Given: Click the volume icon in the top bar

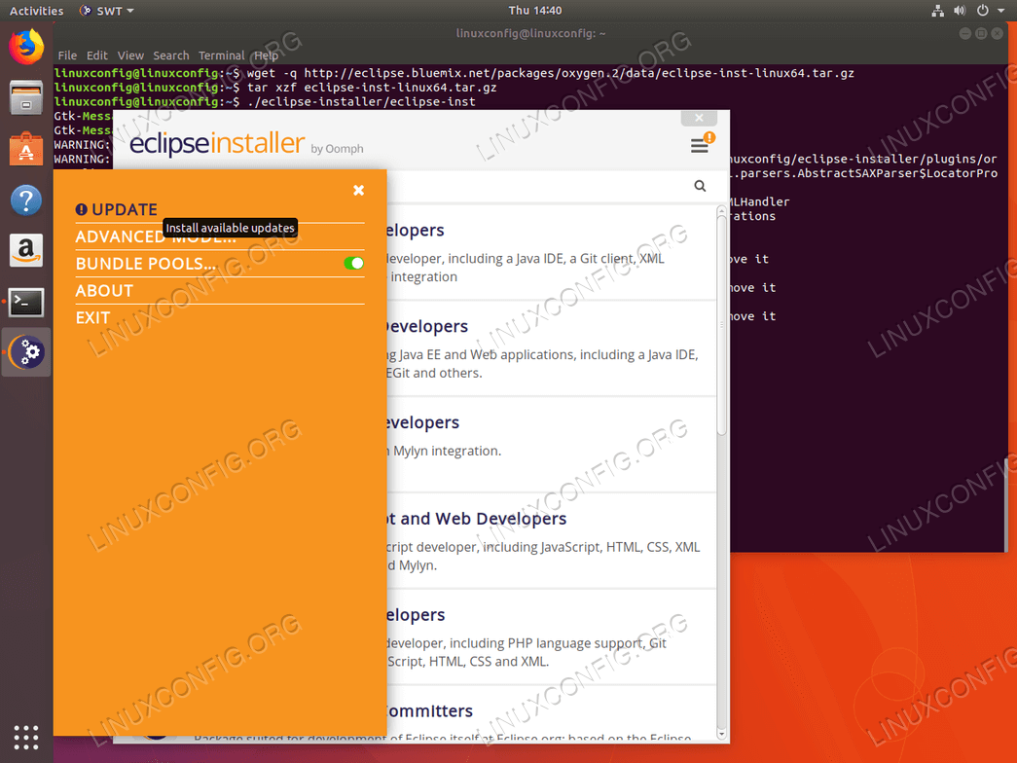Looking at the screenshot, I should (x=963, y=11).
